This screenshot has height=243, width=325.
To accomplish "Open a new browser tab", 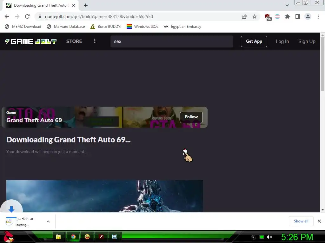I will pyautogui.click(x=86, y=5).
